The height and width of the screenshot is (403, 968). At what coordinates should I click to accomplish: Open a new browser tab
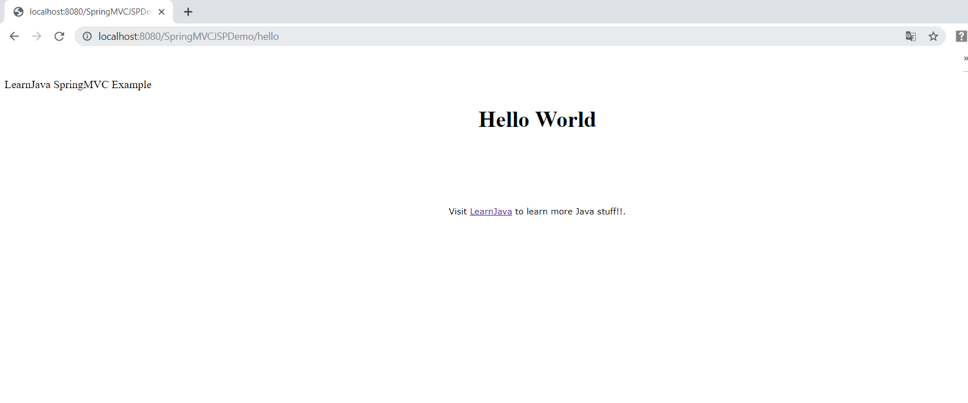click(x=188, y=12)
